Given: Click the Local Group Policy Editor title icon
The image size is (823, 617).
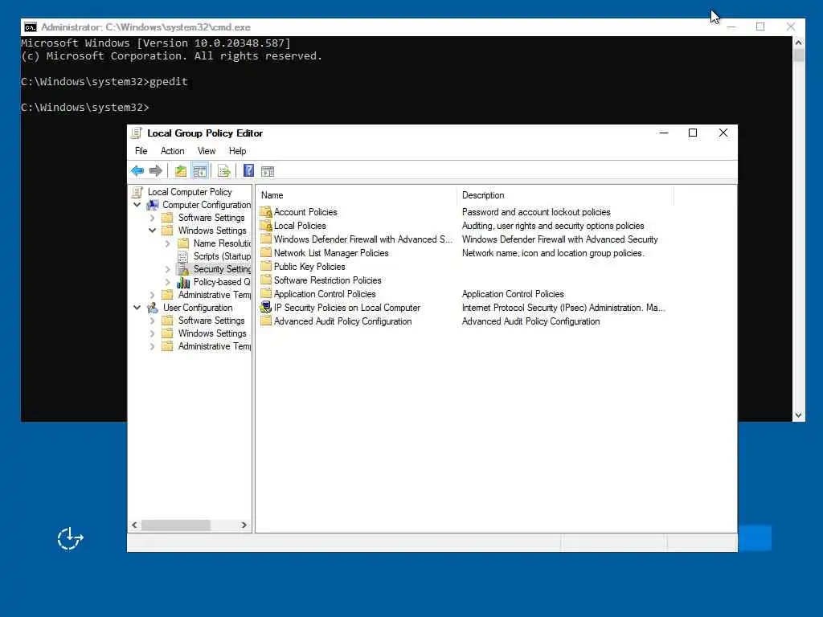Looking at the screenshot, I should click(x=137, y=133).
